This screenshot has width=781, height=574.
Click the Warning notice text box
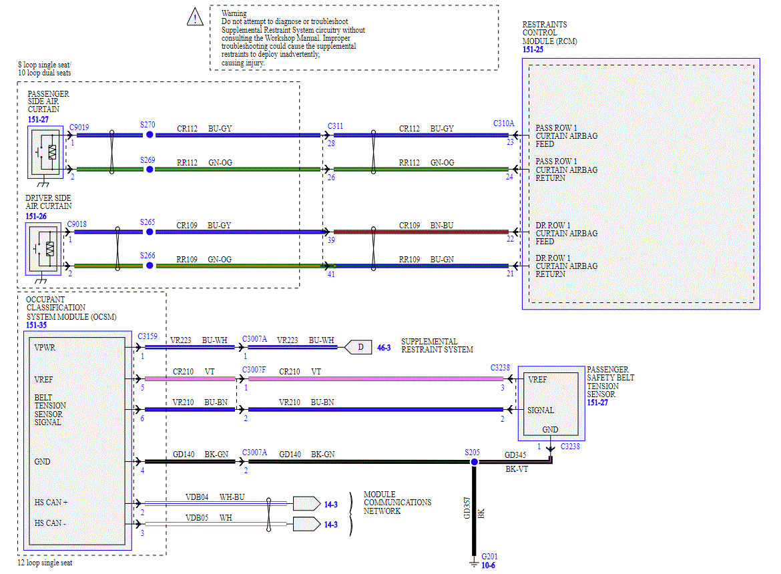(x=354, y=38)
